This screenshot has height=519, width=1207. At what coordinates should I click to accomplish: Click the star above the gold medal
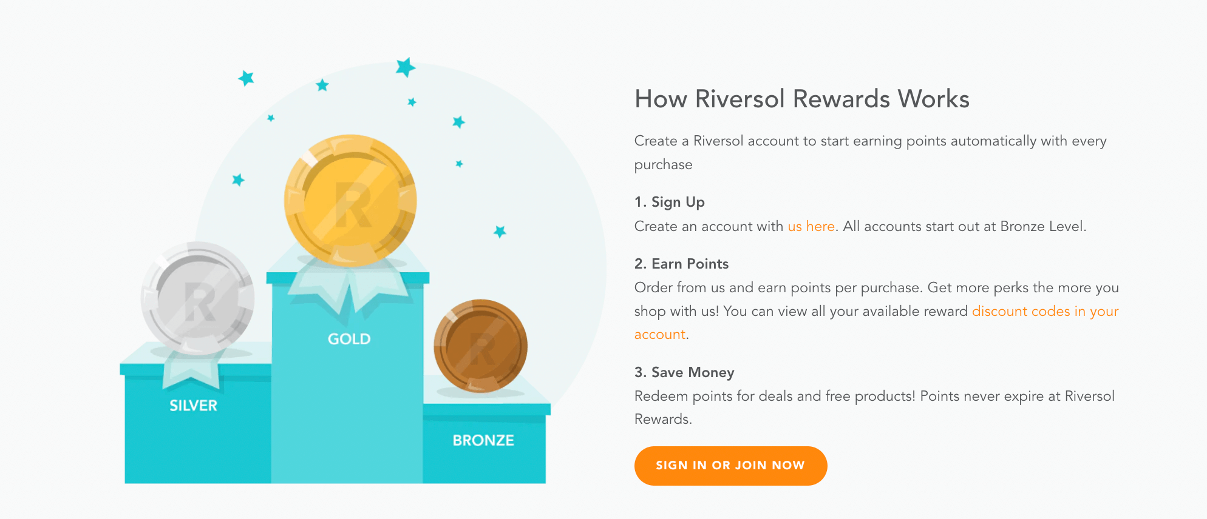click(x=404, y=67)
